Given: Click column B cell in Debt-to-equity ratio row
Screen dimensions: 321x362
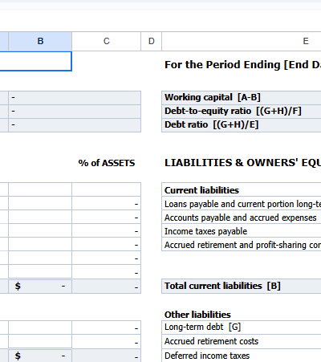Looking at the screenshot, I should pyautogui.click(x=75, y=112).
